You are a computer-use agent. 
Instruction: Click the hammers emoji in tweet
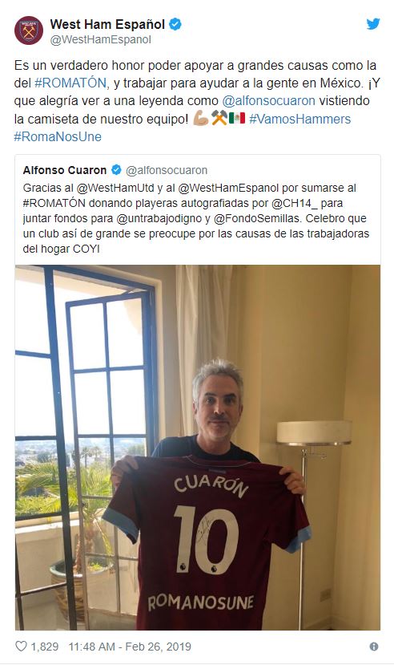(219, 119)
